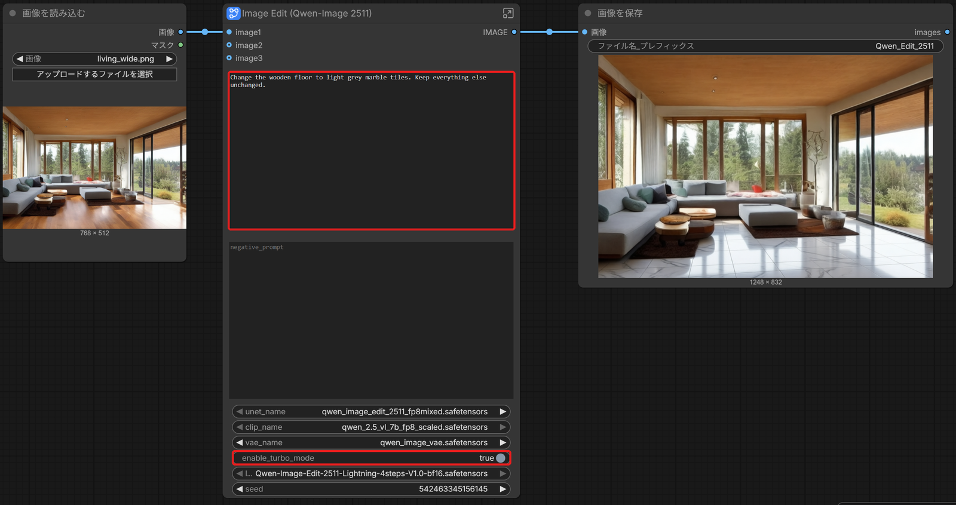
Task: Click the marble floor output image preview
Action: [765, 167]
